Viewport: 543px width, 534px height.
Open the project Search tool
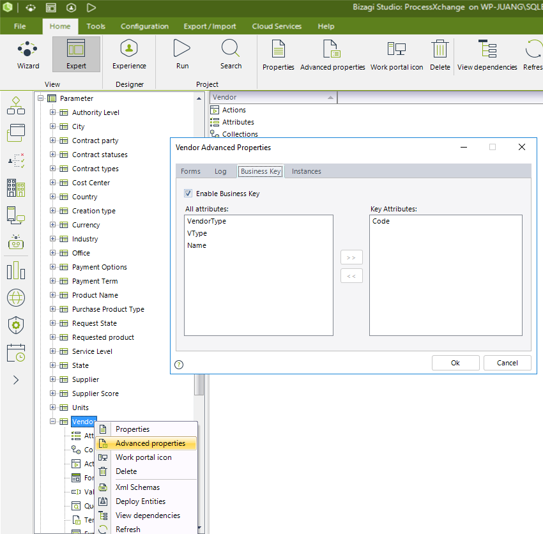click(x=231, y=54)
